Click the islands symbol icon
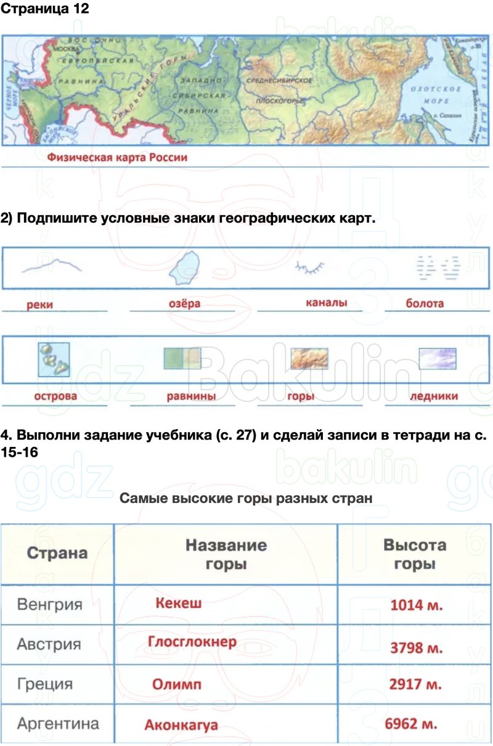Viewport: 493px width, 746px height. point(54,359)
